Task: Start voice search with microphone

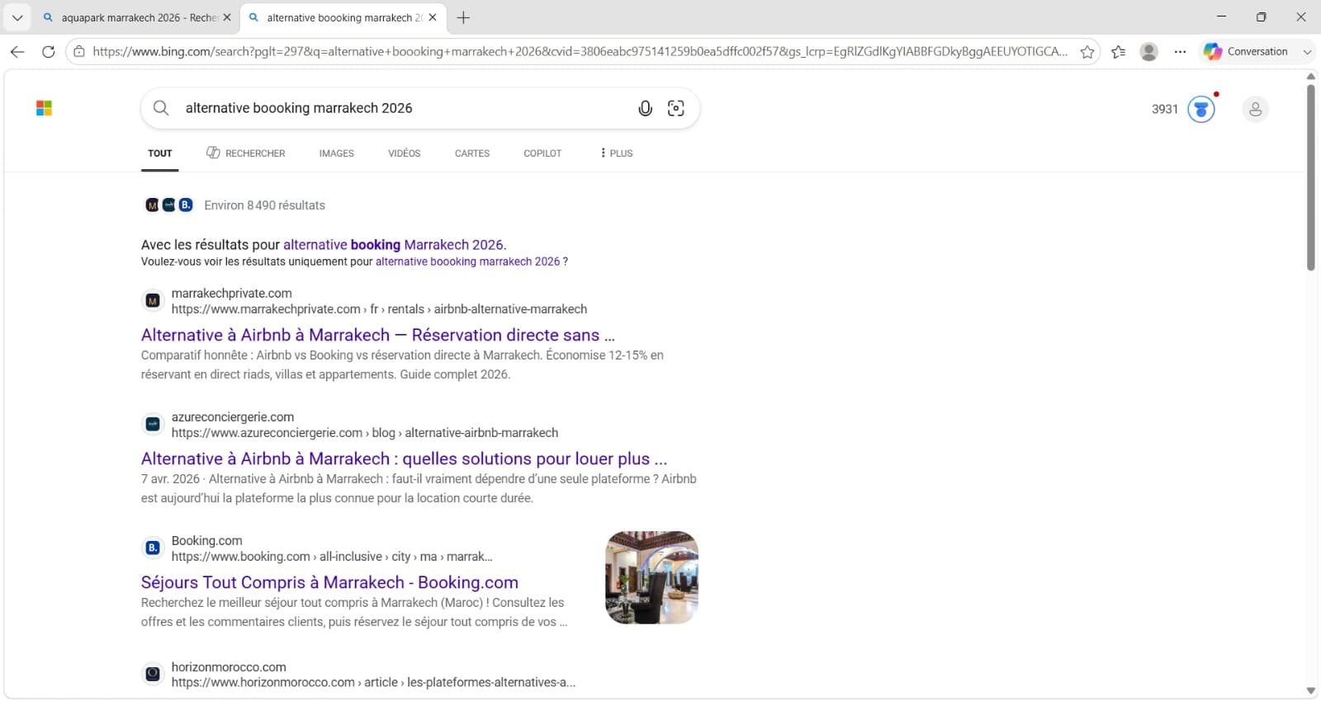Action: [646, 108]
